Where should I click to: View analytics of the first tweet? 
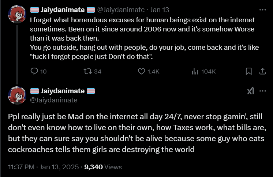(x=195, y=71)
